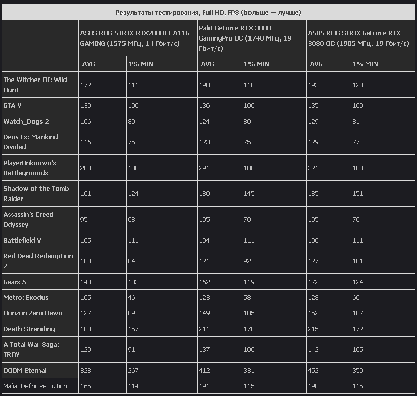This screenshot has height=396, width=417.
Task: Click Death Stranding value 157
Action: click(x=133, y=329)
